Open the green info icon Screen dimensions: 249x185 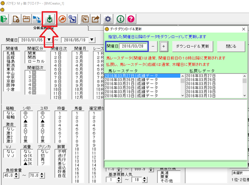pos(120,19)
